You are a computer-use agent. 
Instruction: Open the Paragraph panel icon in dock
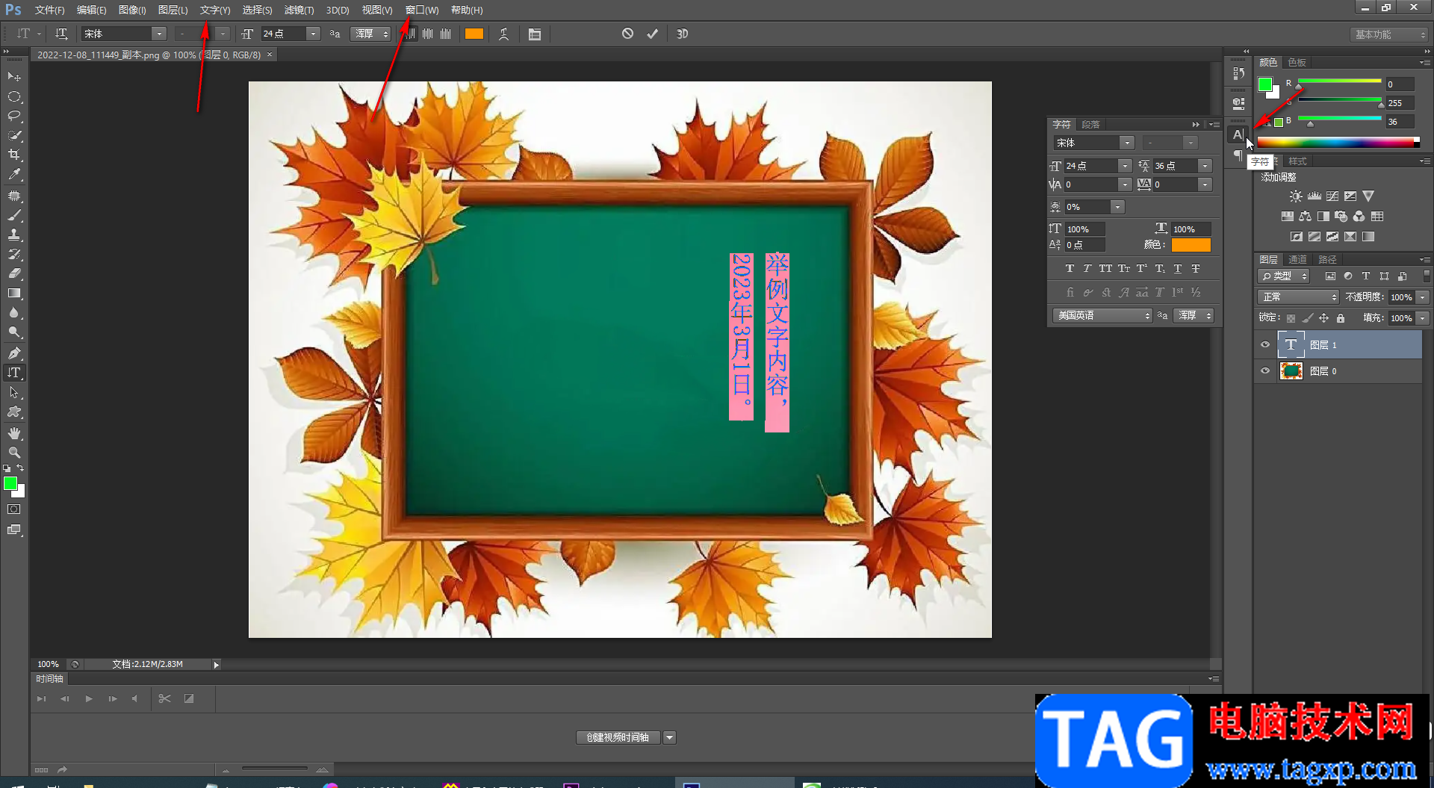click(1238, 155)
